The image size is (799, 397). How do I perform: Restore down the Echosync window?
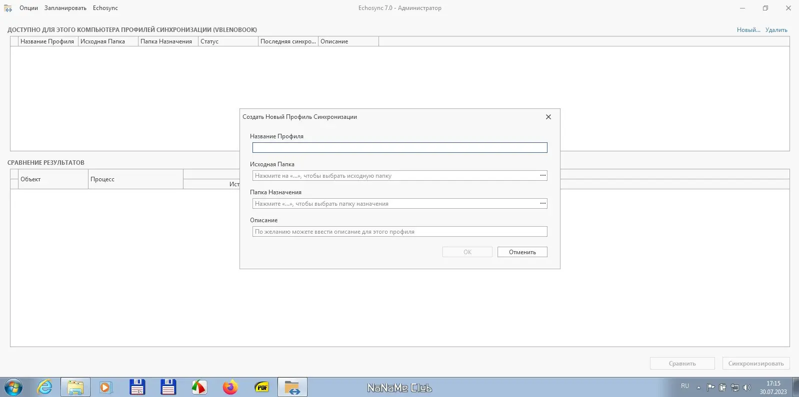(765, 8)
